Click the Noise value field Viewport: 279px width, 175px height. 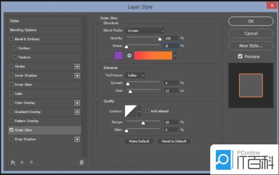171,46
